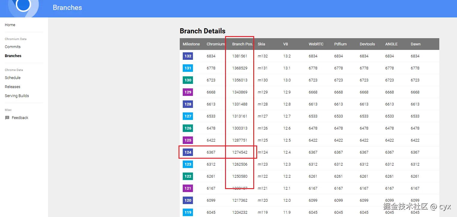Click the milestone 120 badge

tap(188, 200)
